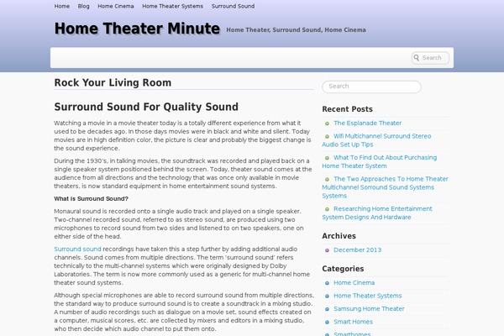This screenshot has height=336, width=504.
Task: Click blue bullet beside Smart Homes
Action: [327, 323]
